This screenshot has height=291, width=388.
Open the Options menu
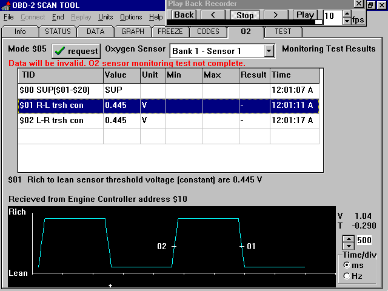[x=132, y=17]
